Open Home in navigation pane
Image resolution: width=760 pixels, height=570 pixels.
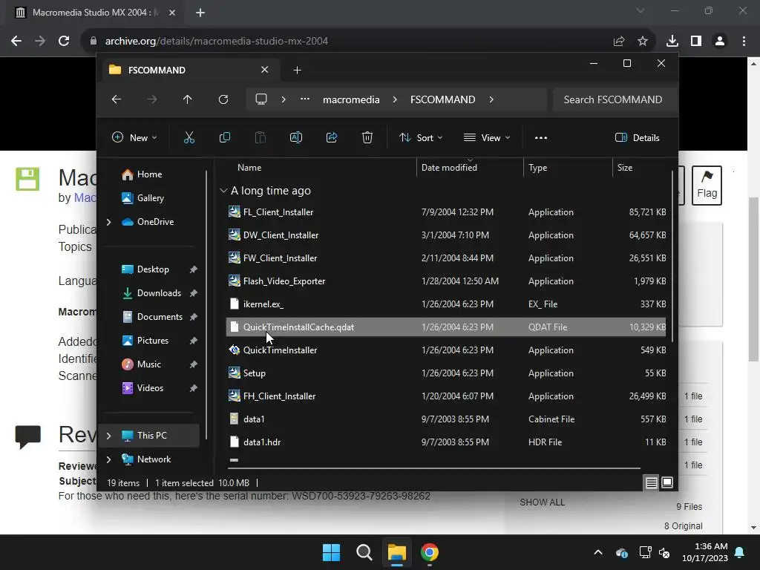149,174
